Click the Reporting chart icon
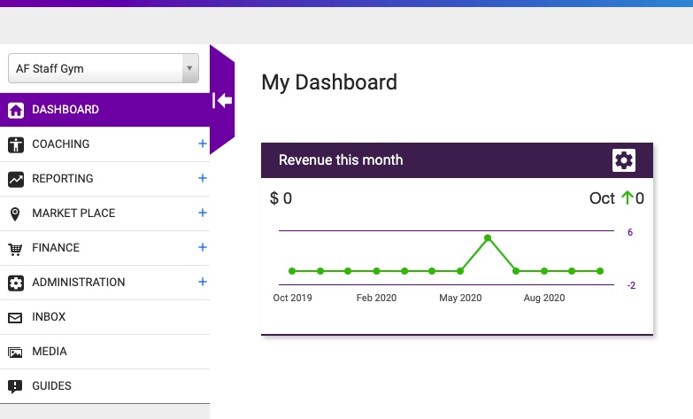The image size is (693, 419). coord(16,179)
